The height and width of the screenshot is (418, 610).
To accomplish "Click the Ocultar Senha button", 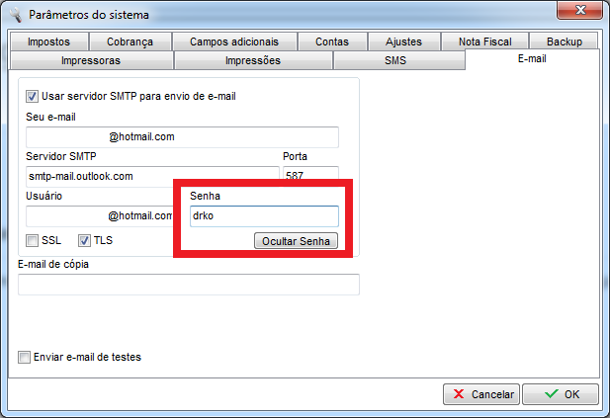I will (x=296, y=241).
